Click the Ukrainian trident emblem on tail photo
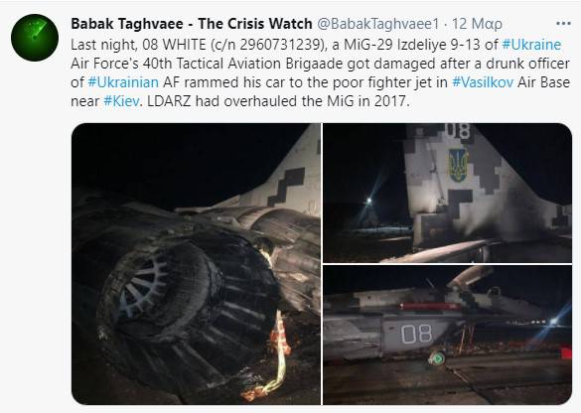 pos(458,166)
